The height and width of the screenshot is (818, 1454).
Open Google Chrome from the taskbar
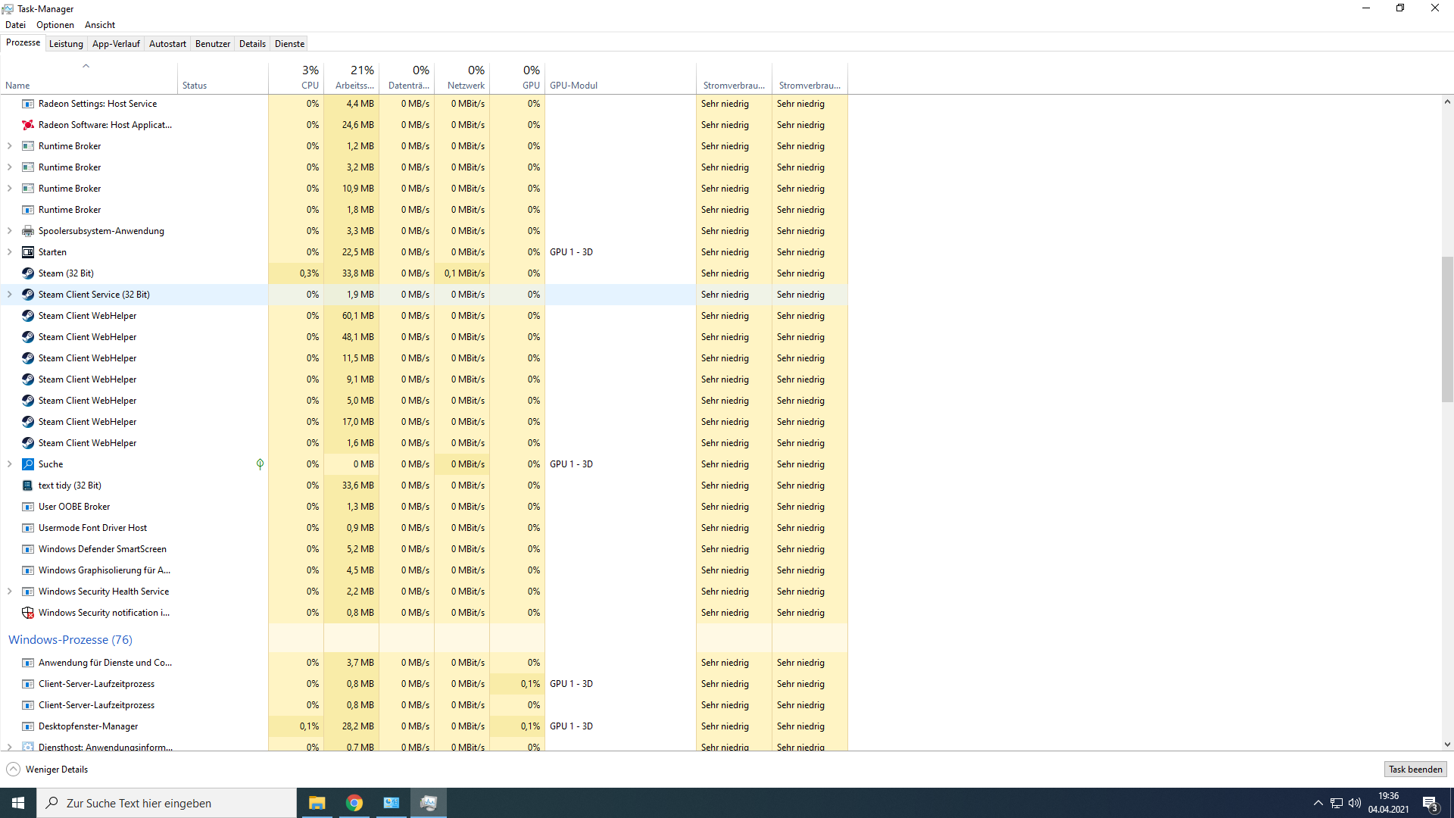pos(354,802)
